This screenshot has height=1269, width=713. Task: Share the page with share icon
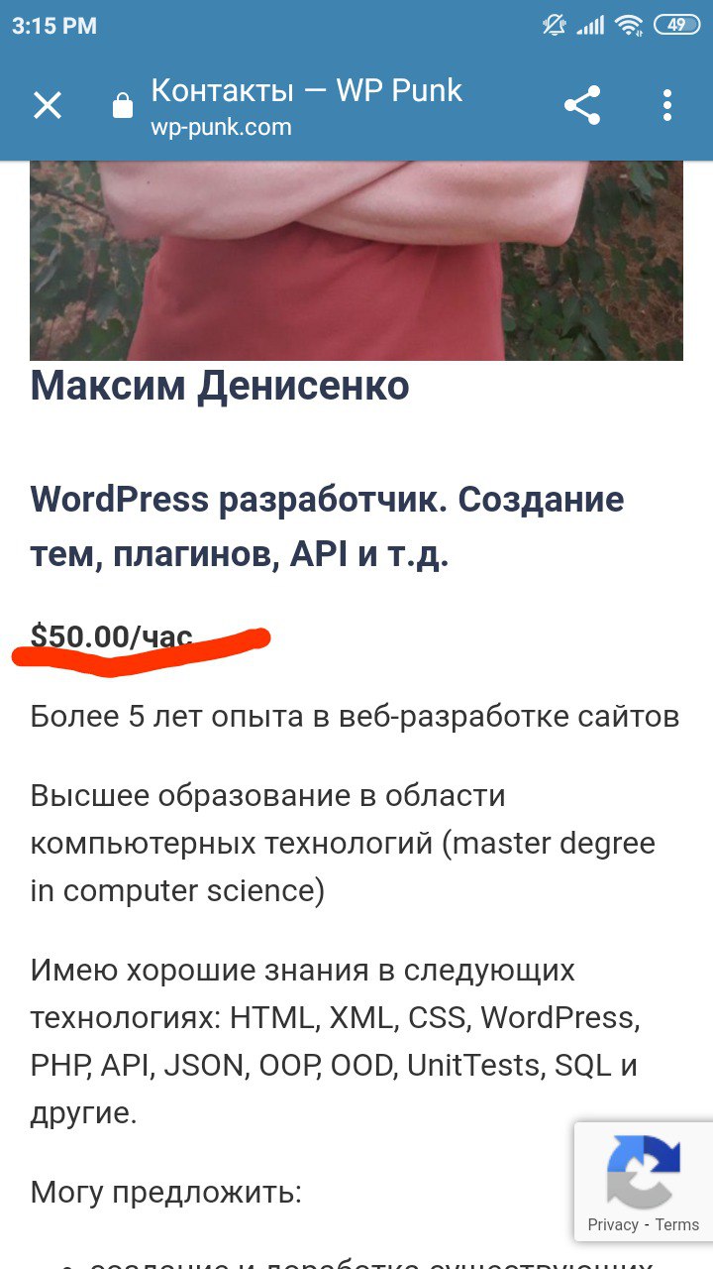(582, 105)
